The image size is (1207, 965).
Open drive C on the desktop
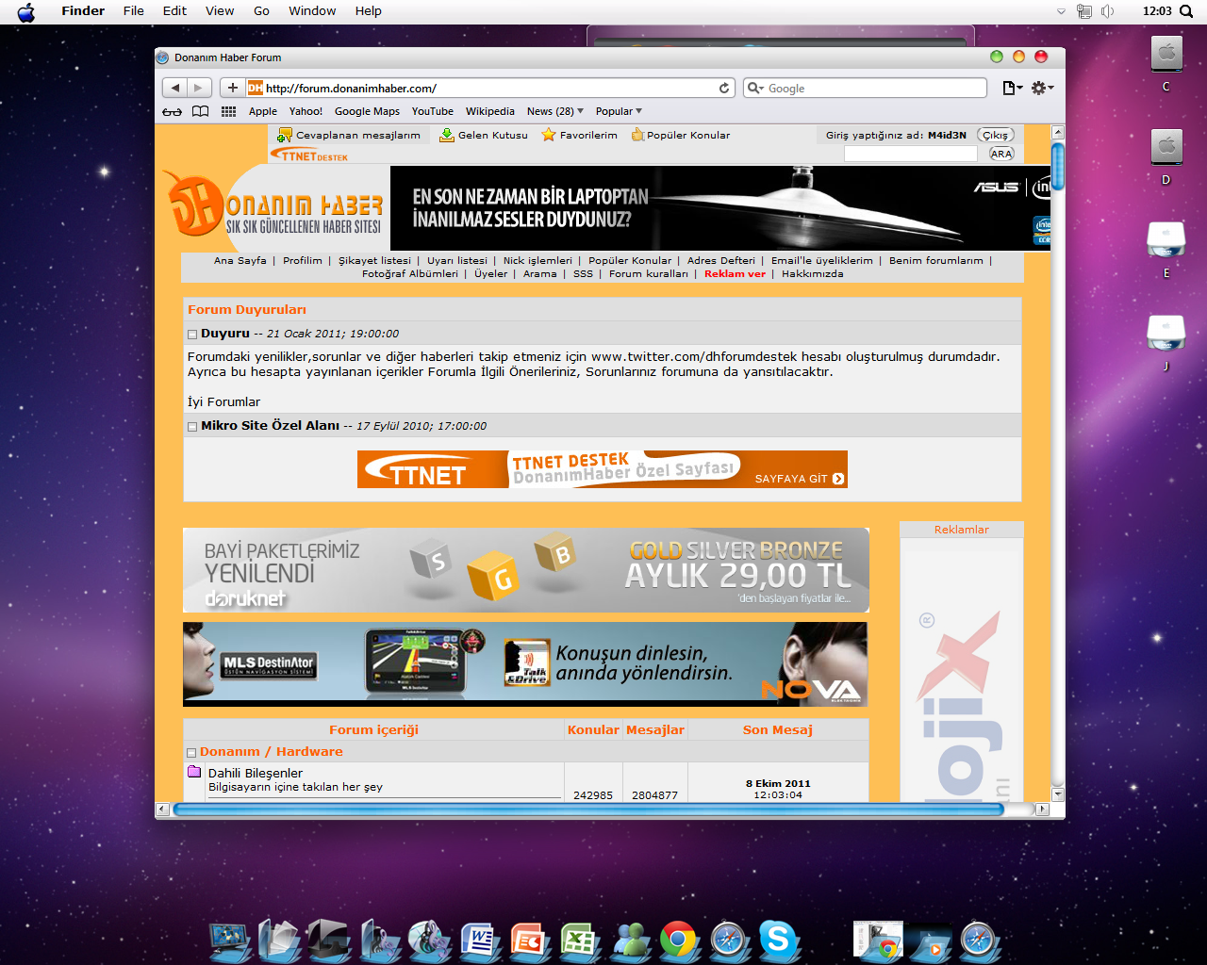pyautogui.click(x=1166, y=55)
